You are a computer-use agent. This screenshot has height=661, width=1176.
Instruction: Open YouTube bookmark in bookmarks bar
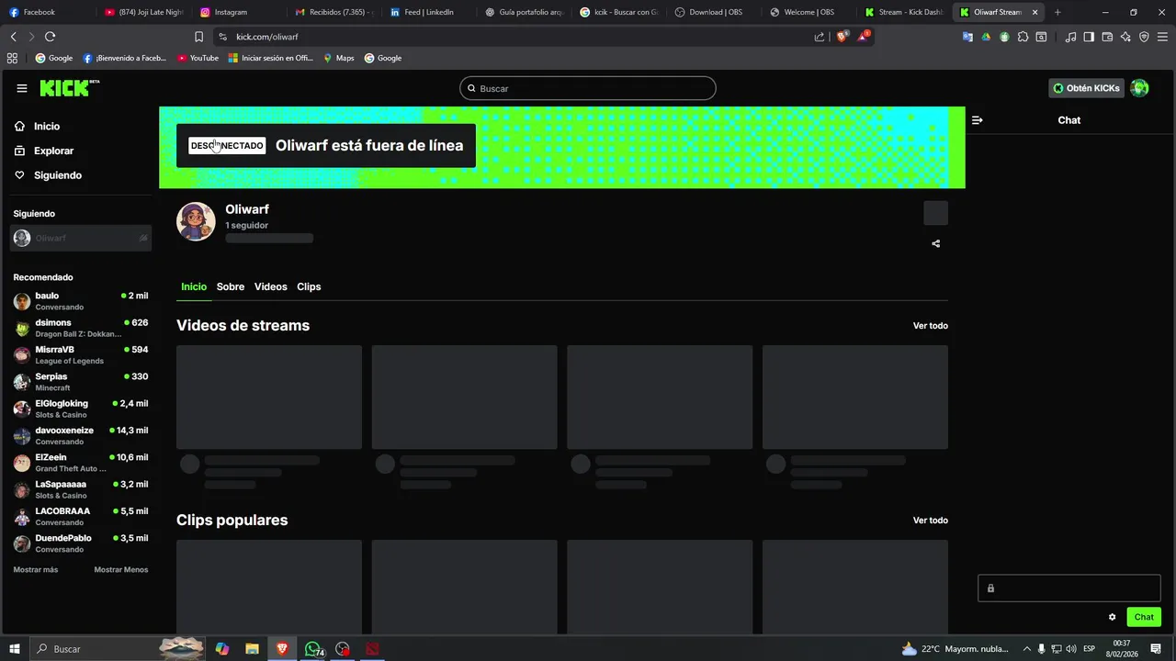[198, 58]
